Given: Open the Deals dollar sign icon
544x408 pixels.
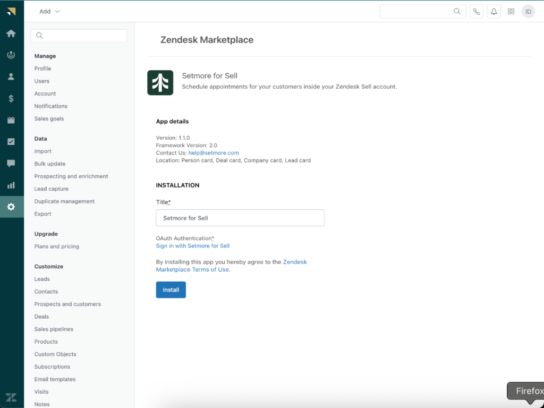Looking at the screenshot, I should point(11,98).
